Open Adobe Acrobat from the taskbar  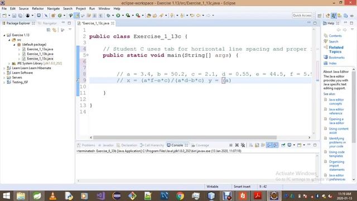[x=258, y=196]
